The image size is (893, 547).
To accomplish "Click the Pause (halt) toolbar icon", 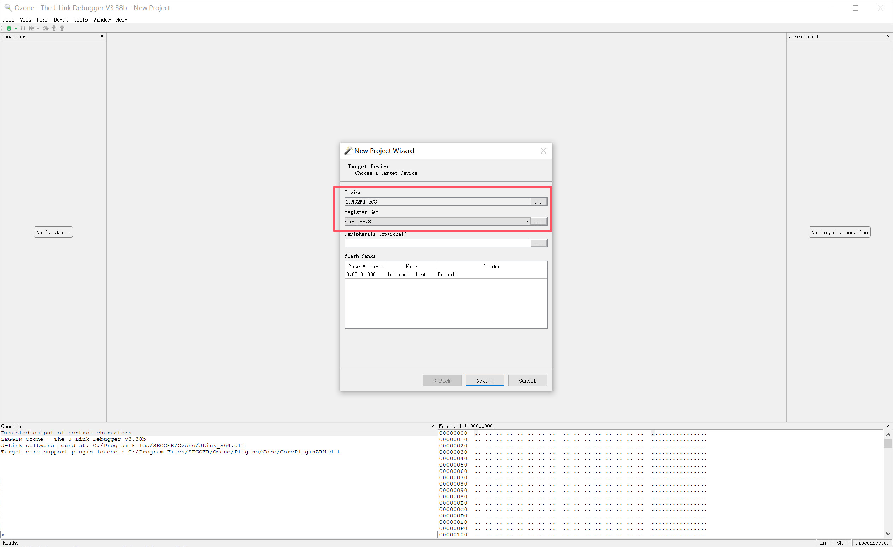I will pyautogui.click(x=23, y=28).
